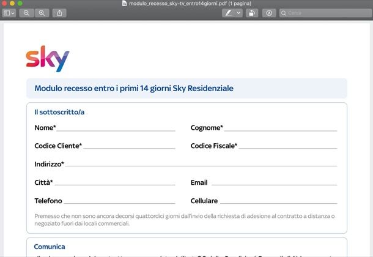The height and width of the screenshot is (257, 373).
Task: Close the window with red button
Action: 4,3
